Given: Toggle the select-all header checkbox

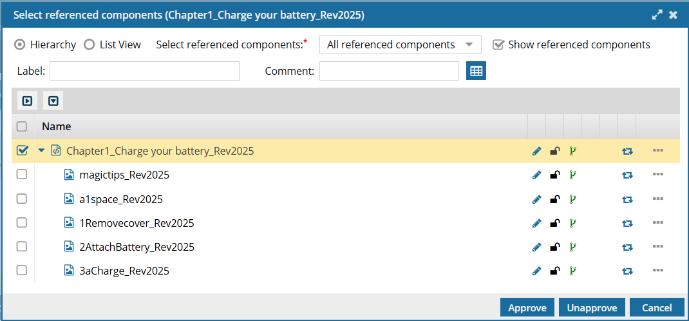Looking at the screenshot, I should coord(22,126).
